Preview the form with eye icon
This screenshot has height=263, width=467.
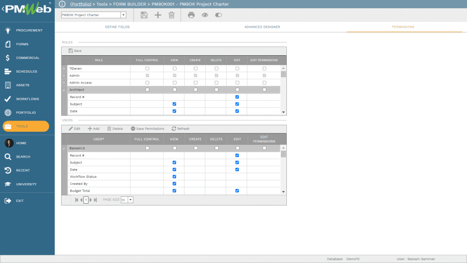click(x=205, y=15)
